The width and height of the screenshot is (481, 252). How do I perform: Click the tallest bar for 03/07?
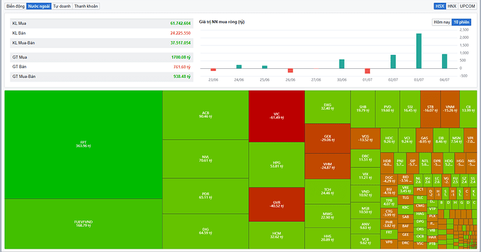tap(418, 51)
